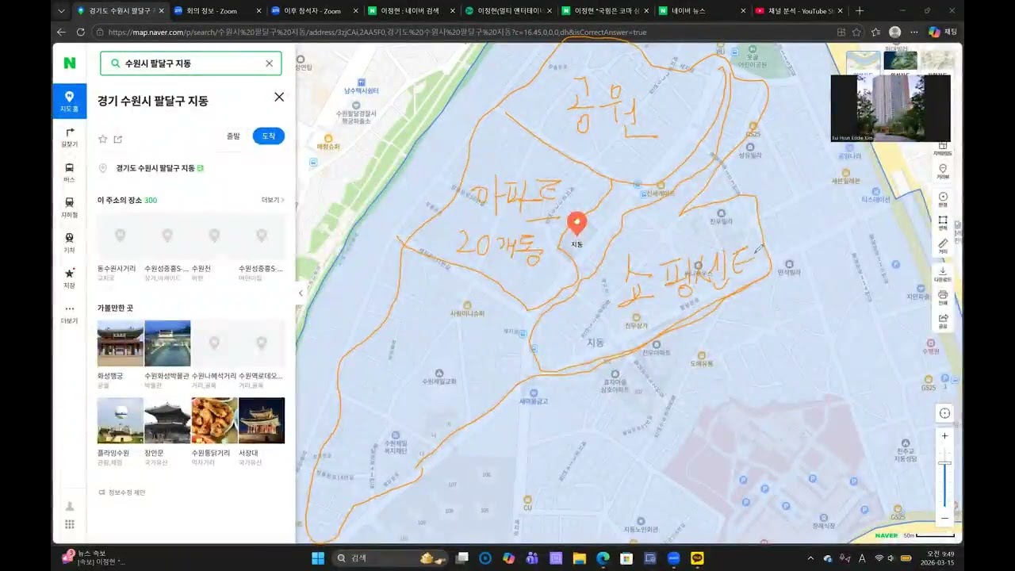
Task: Open the 더보기 sidebar menu
Action: [70, 313]
